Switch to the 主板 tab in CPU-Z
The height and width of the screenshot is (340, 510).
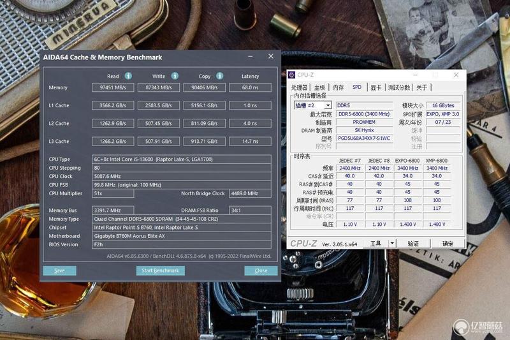pyautogui.click(x=319, y=87)
